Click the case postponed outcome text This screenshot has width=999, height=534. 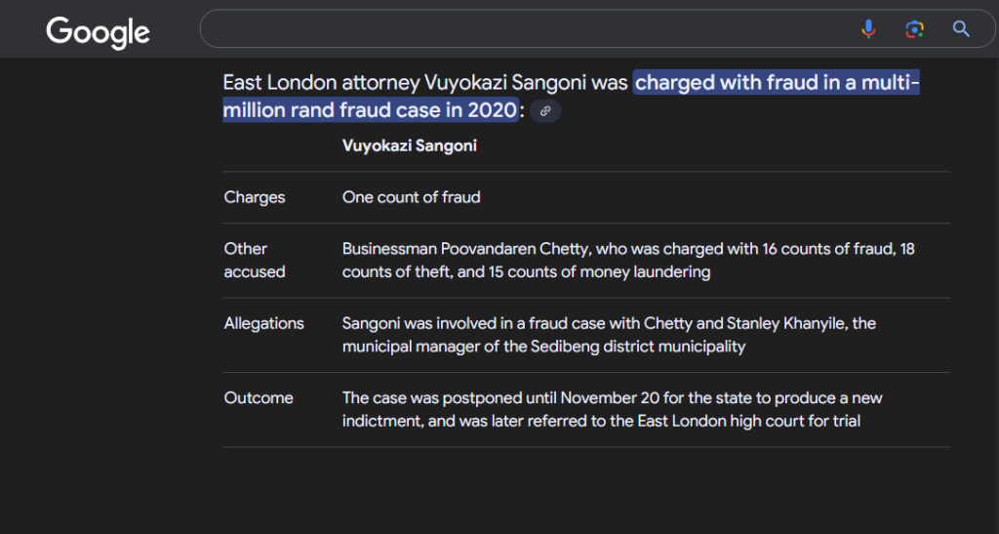[612, 409]
